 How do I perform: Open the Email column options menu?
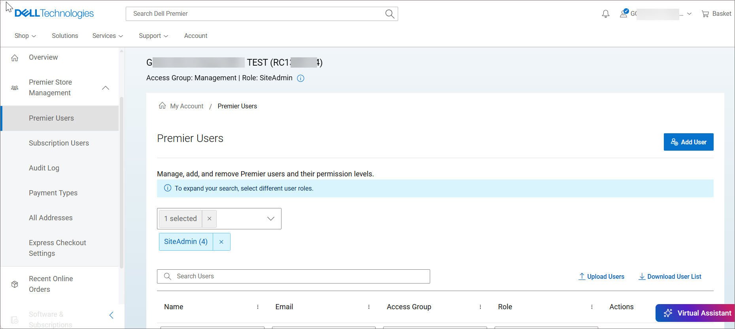point(369,307)
